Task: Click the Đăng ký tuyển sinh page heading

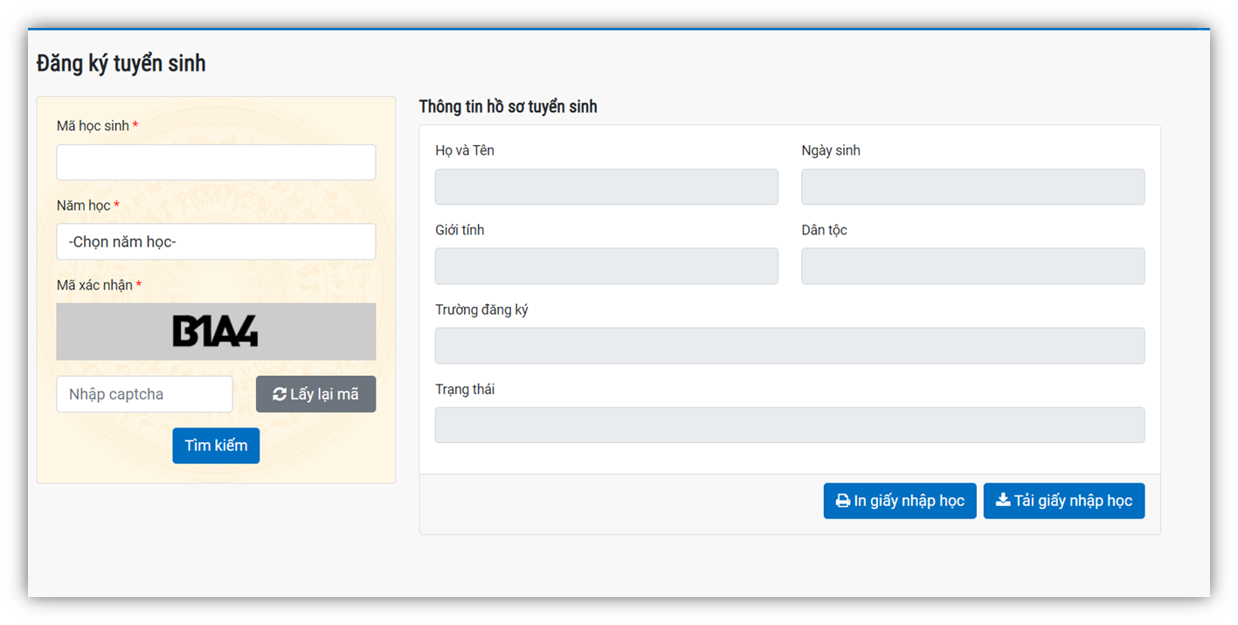Action: [121, 64]
